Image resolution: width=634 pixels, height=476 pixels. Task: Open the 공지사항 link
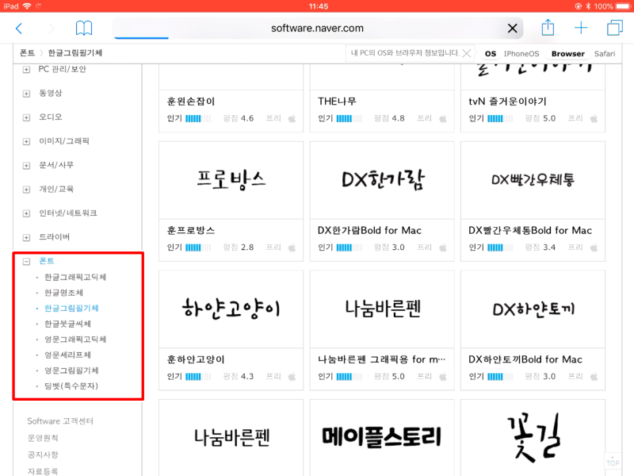coord(43,455)
